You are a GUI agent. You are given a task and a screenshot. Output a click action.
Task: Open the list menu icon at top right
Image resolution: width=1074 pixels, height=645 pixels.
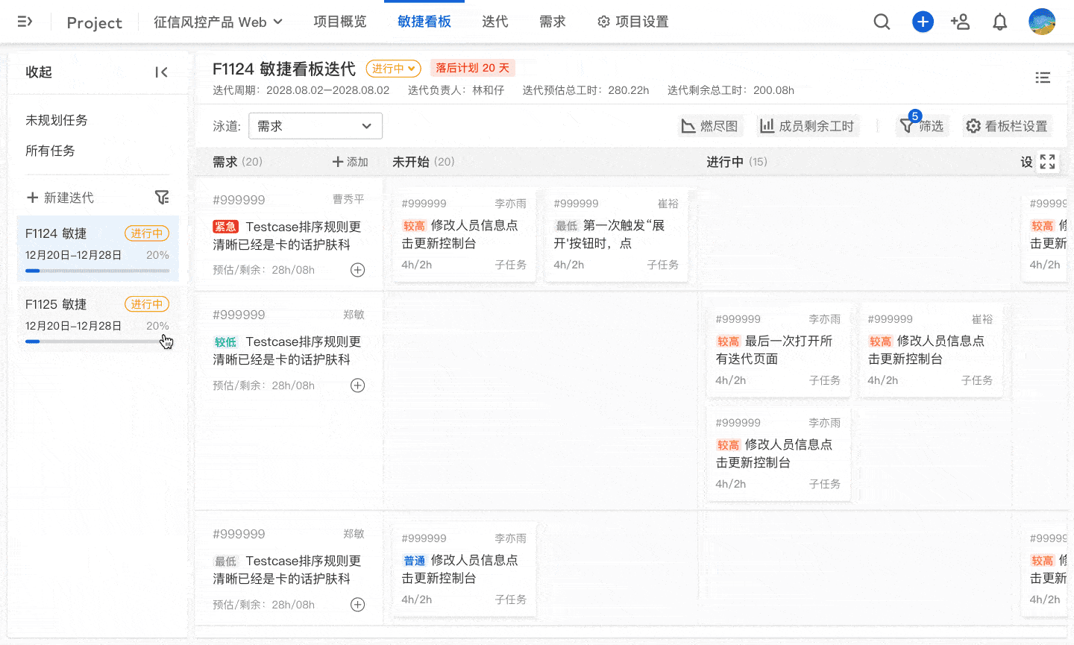click(1043, 78)
